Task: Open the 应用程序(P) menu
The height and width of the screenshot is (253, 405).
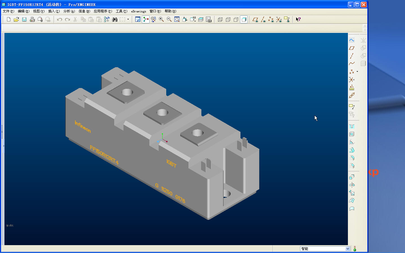Action: point(103,11)
